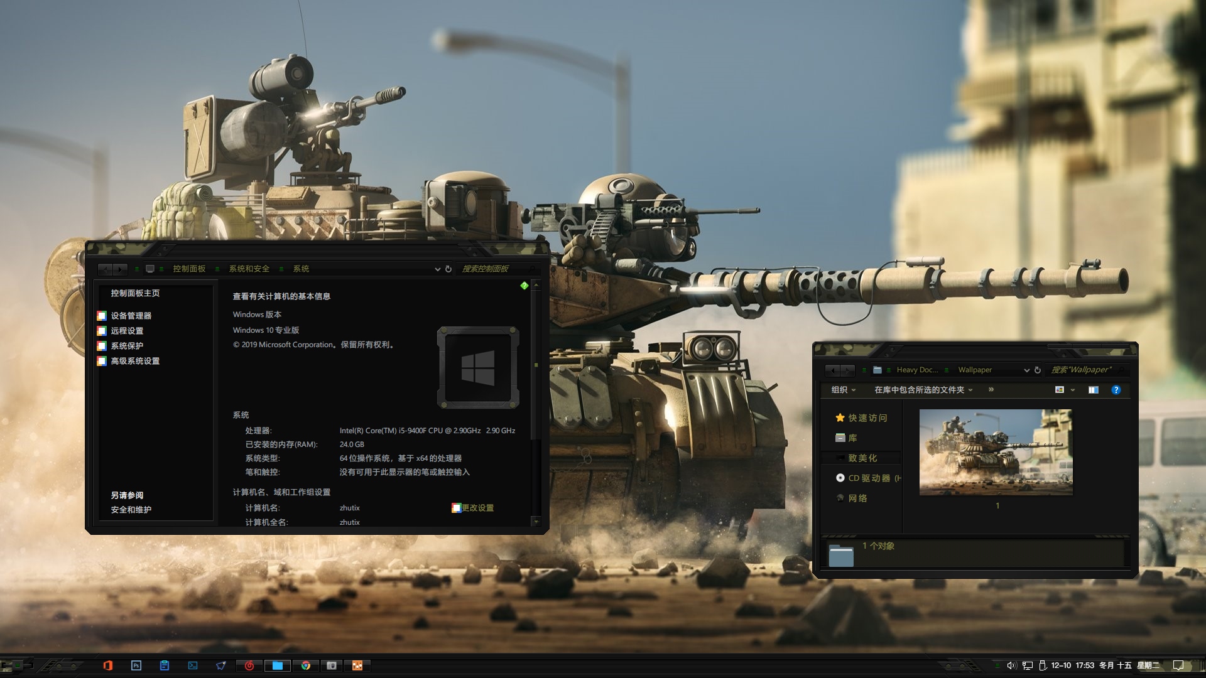1206x678 pixels.
Task: Switch to File Explorer on the taskbar
Action: click(x=277, y=665)
